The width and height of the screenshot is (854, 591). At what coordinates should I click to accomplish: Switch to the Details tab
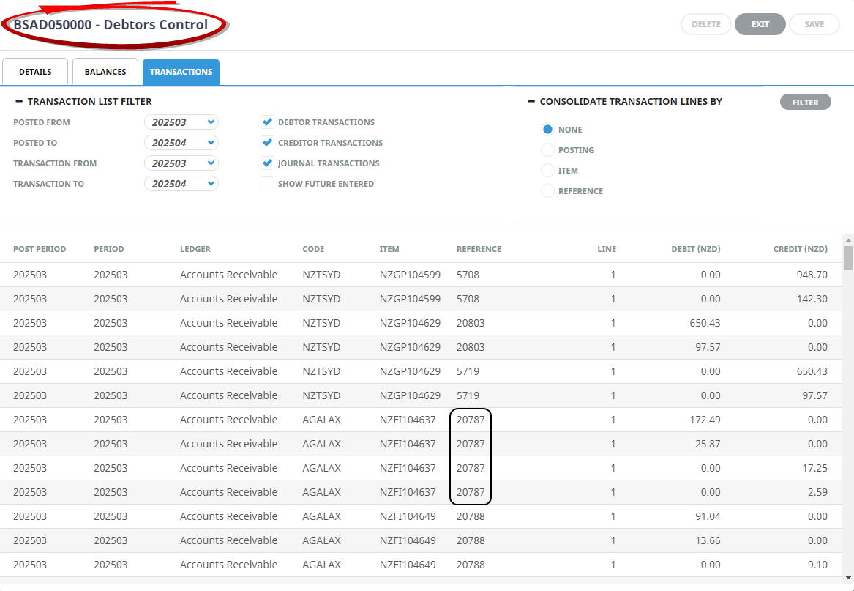35,71
